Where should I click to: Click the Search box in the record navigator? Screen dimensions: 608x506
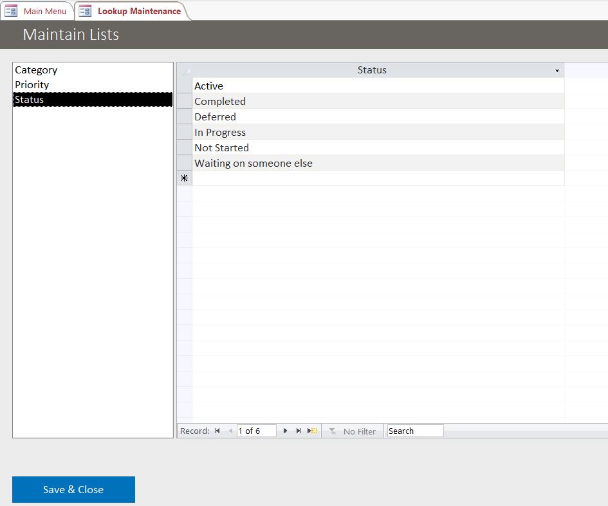tap(414, 431)
